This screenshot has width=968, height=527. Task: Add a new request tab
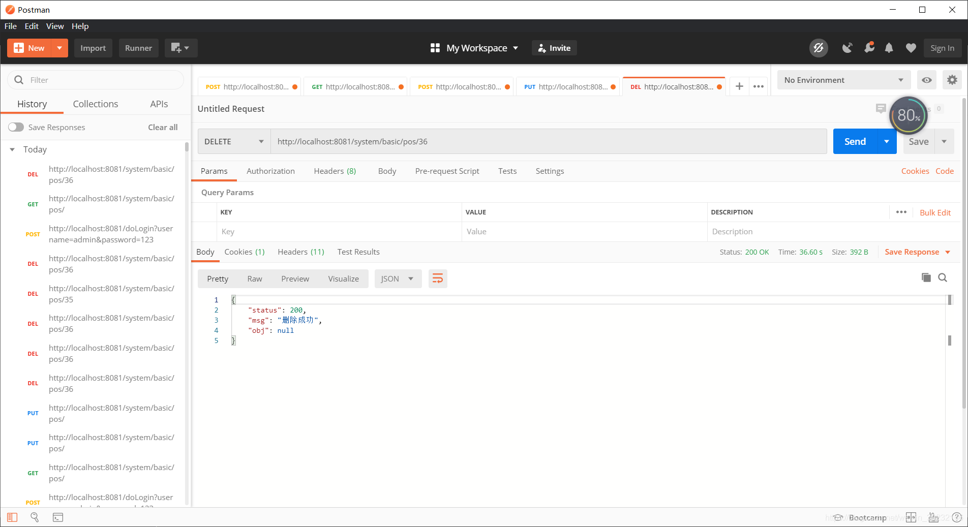tap(739, 86)
